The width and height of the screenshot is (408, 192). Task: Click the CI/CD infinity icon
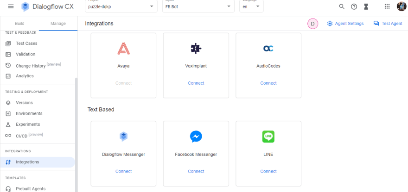(8, 136)
